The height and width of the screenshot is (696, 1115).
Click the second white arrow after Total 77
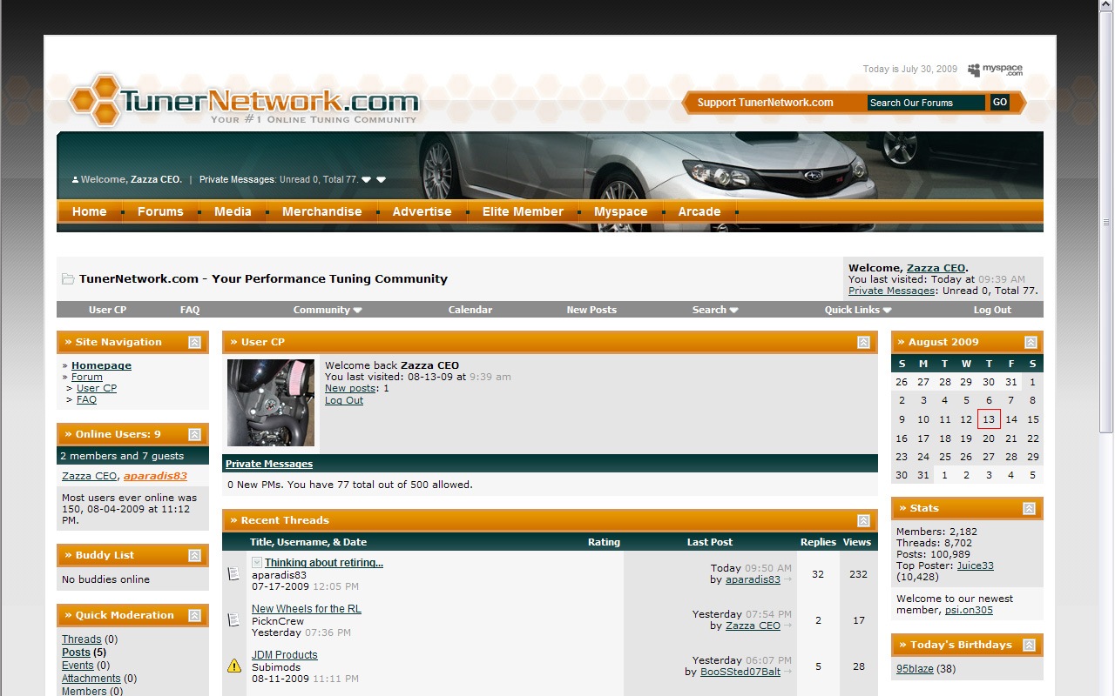(381, 180)
